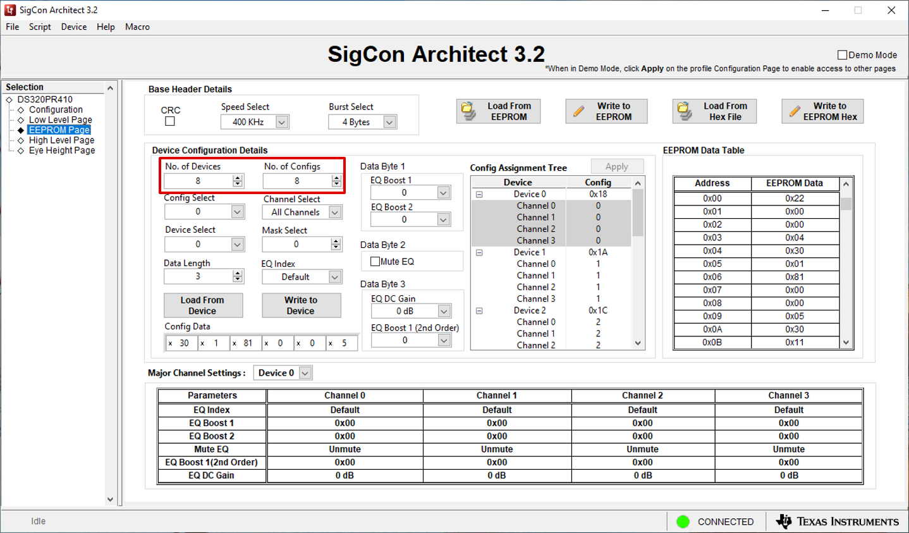Screen dimensions: 909x533
Task: Open the Burst Select dropdown
Action: coord(389,122)
